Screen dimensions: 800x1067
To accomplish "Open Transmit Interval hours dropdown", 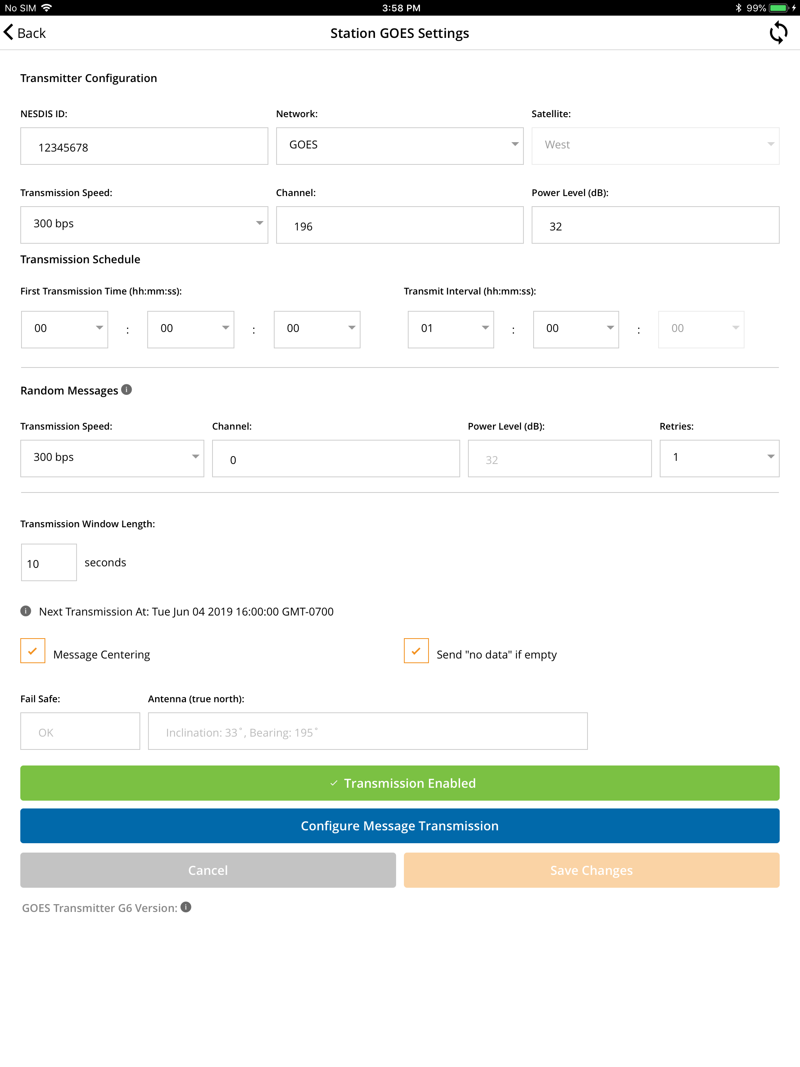I will click(x=450, y=329).
